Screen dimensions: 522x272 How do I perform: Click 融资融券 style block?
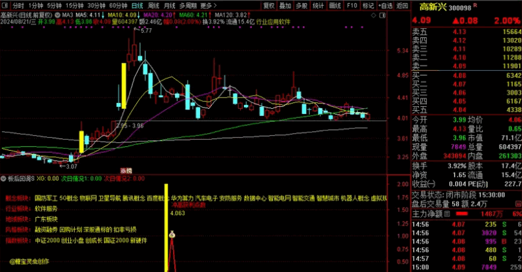[x=47, y=229]
